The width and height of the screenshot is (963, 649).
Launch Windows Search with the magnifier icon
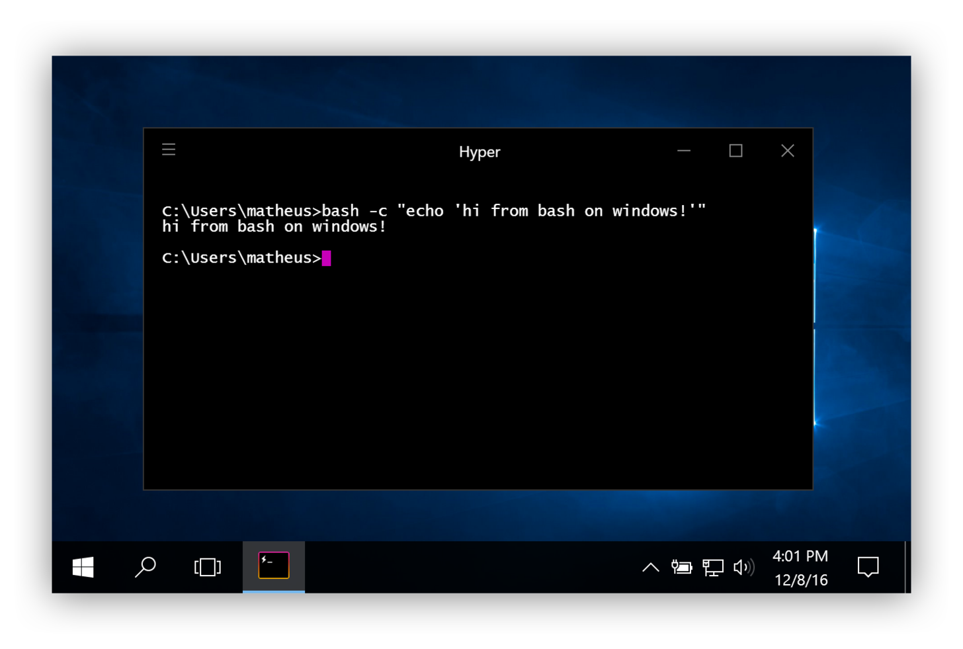[145, 567]
